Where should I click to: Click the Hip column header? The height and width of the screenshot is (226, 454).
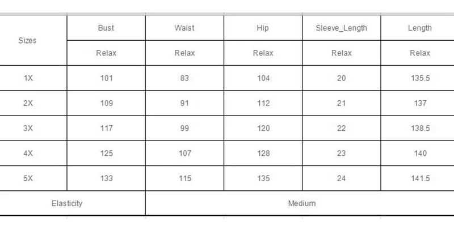tap(263, 28)
